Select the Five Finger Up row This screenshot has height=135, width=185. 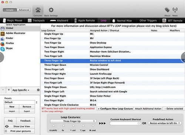coord(112,39)
